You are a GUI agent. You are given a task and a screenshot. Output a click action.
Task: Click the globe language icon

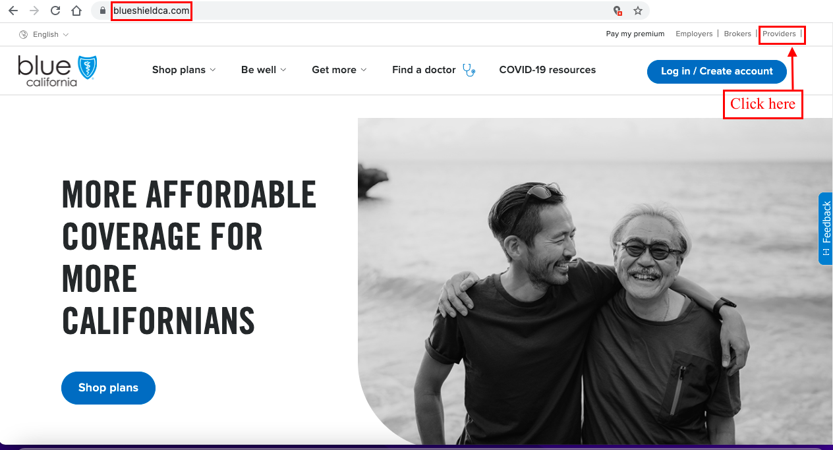tap(24, 34)
